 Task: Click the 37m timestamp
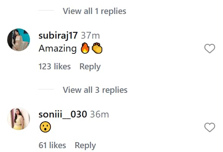(x=90, y=36)
